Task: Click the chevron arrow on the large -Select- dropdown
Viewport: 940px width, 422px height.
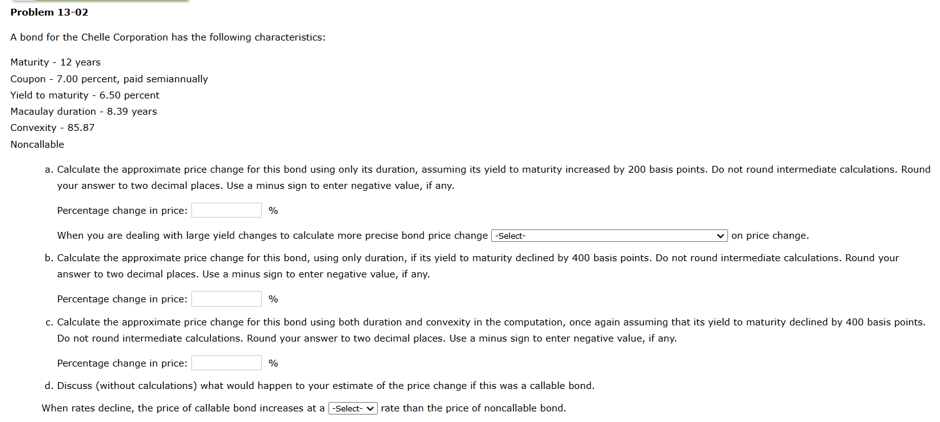Action: click(x=721, y=236)
